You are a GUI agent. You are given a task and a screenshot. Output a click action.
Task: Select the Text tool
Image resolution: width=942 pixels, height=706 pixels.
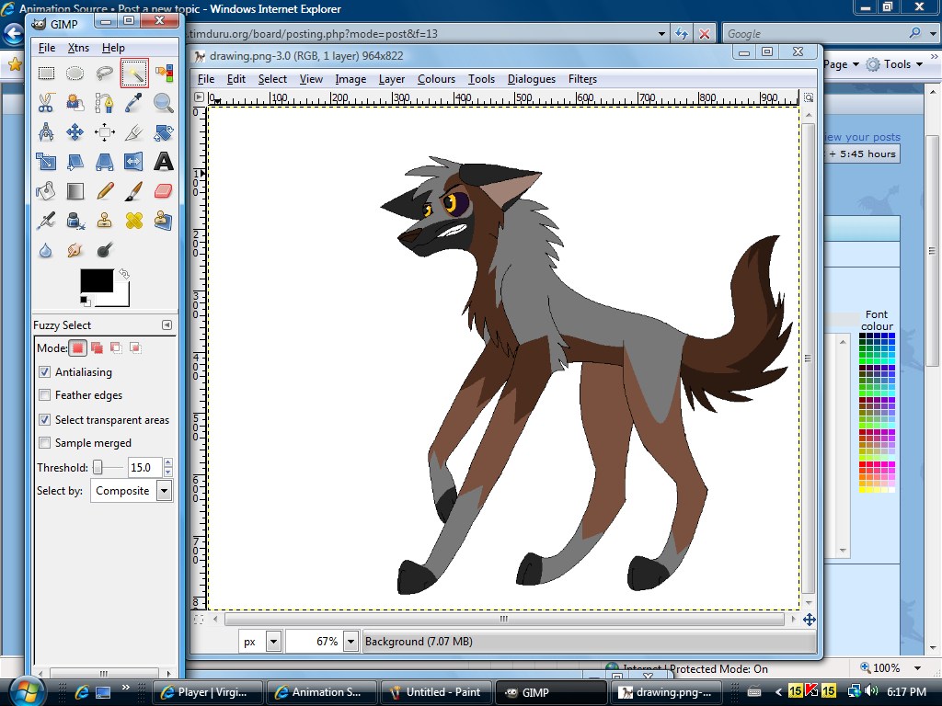163,162
